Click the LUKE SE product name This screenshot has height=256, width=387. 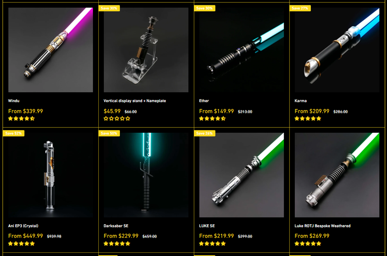[207, 226]
